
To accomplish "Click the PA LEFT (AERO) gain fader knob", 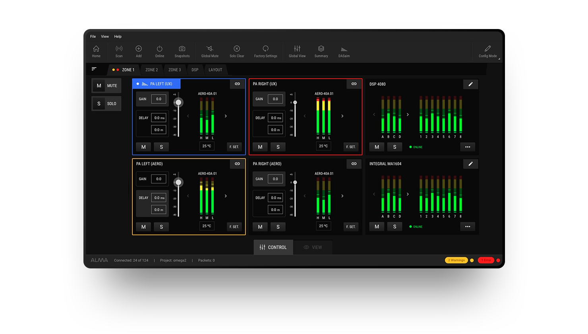I will pyautogui.click(x=178, y=183).
